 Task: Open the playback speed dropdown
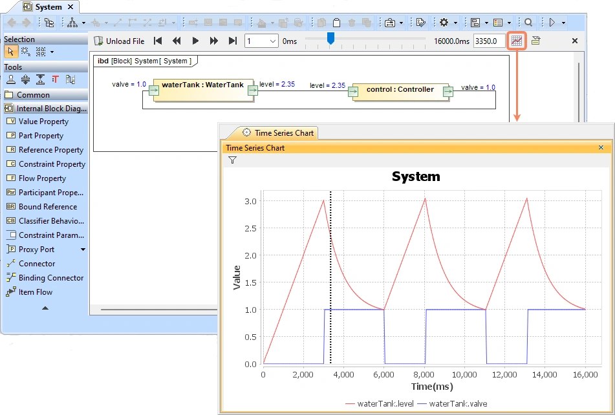(272, 41)
